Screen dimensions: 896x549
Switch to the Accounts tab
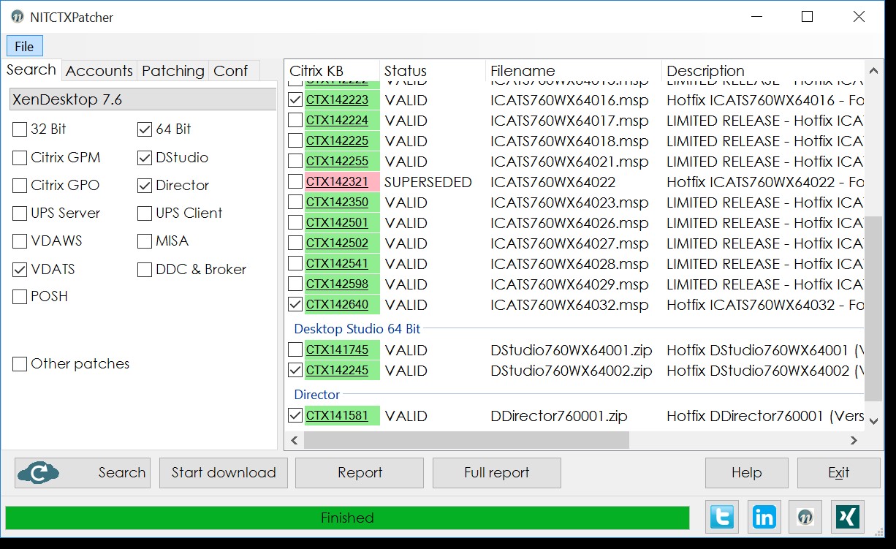coord(99,71)
